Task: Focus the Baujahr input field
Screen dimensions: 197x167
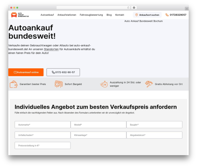Action: point(154,125)
